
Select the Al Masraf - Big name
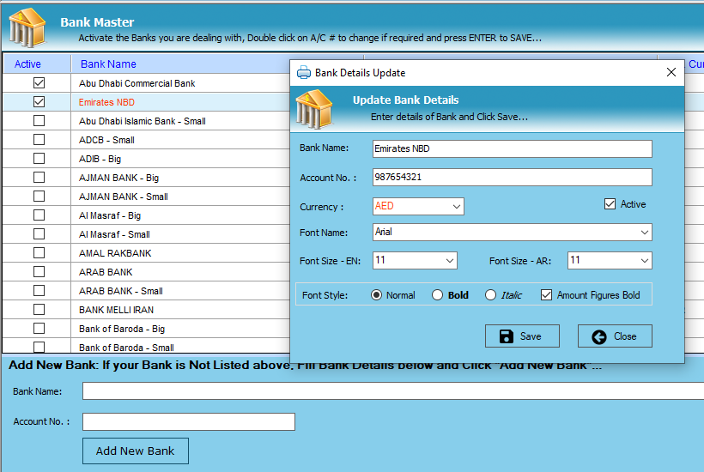[110, 215]
